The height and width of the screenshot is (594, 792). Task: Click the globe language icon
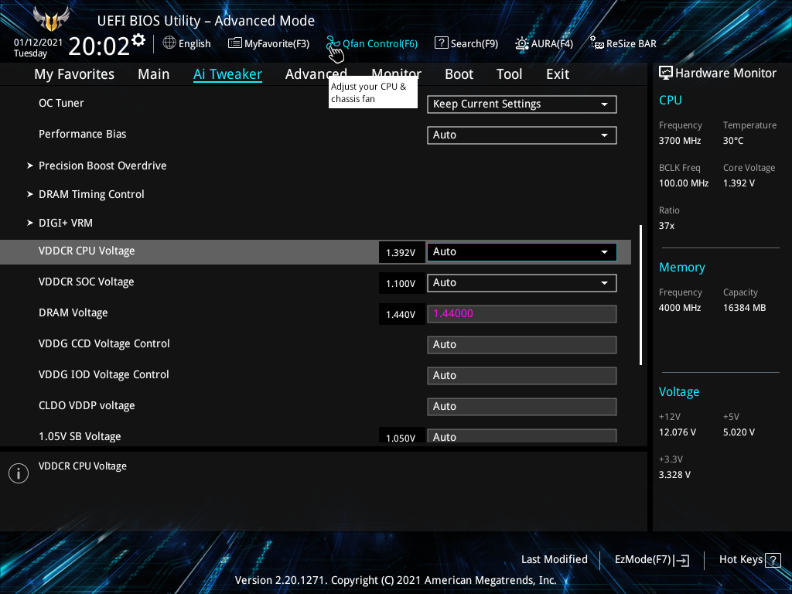(169, 43)
